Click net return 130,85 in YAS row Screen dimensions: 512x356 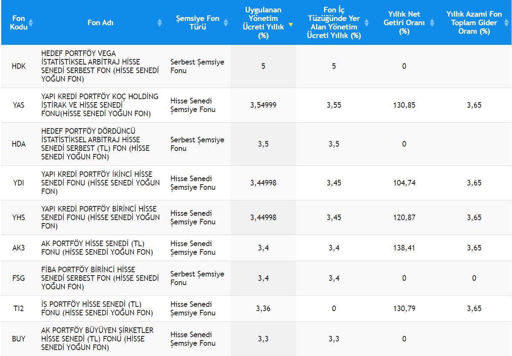click(404, 105)
